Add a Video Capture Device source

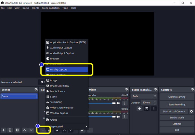(x=67, y=108)
